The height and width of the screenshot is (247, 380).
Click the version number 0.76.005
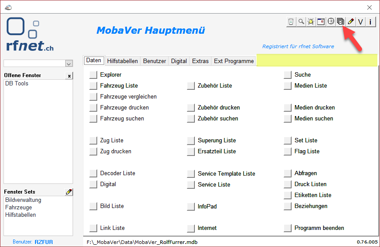point(367,242)
